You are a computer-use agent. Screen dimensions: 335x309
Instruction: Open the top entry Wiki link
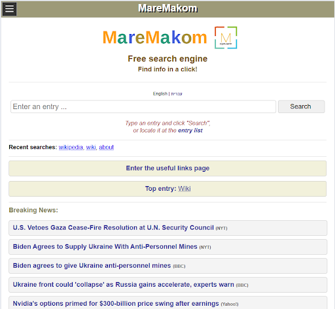click(x=185, y=189)
